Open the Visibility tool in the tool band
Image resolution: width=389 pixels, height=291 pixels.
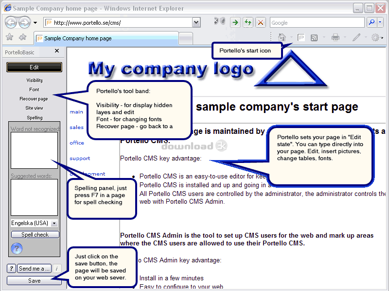(34, 81)
